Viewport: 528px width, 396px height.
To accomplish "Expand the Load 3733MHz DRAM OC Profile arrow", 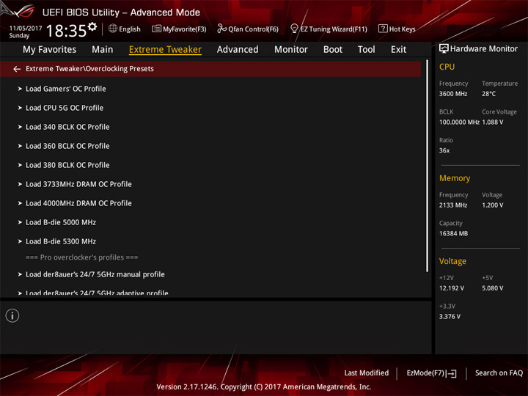I will (20, 184).
